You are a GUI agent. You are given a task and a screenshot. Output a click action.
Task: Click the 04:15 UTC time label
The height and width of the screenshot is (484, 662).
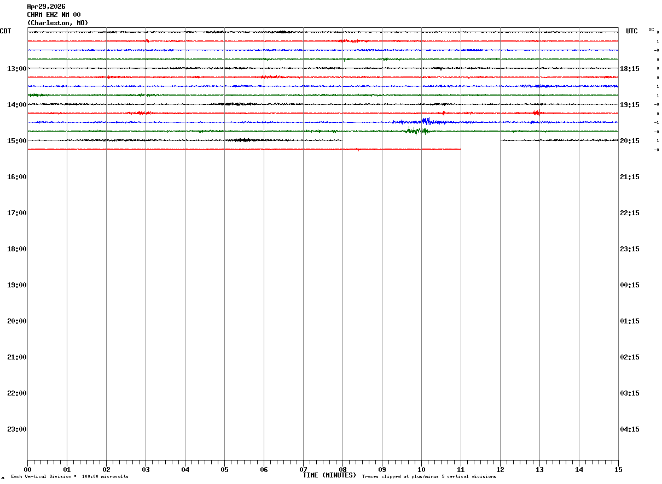pyautogui.click(x=630, y=429)
